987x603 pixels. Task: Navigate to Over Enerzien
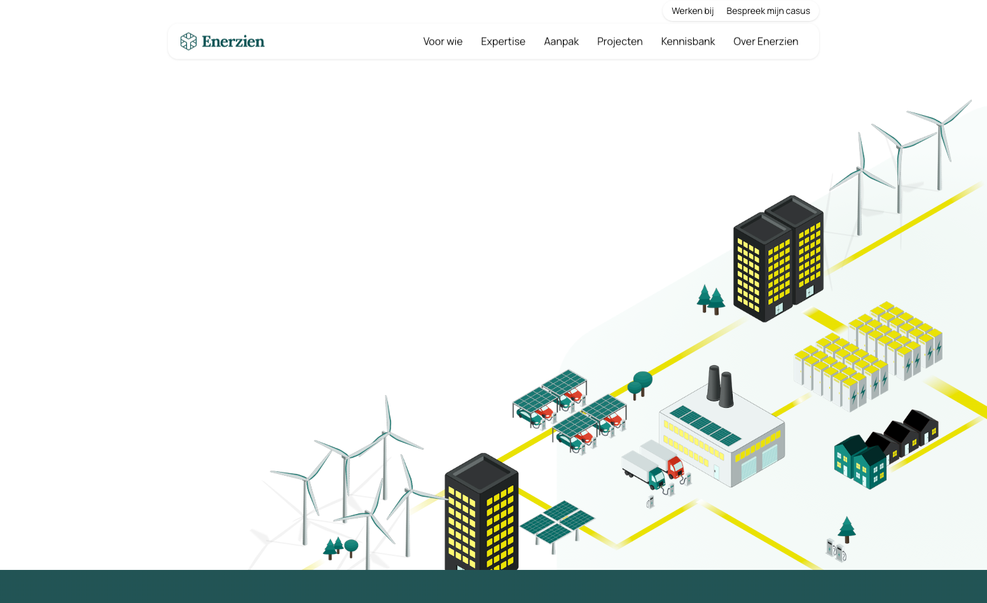(x=765, y=41)
